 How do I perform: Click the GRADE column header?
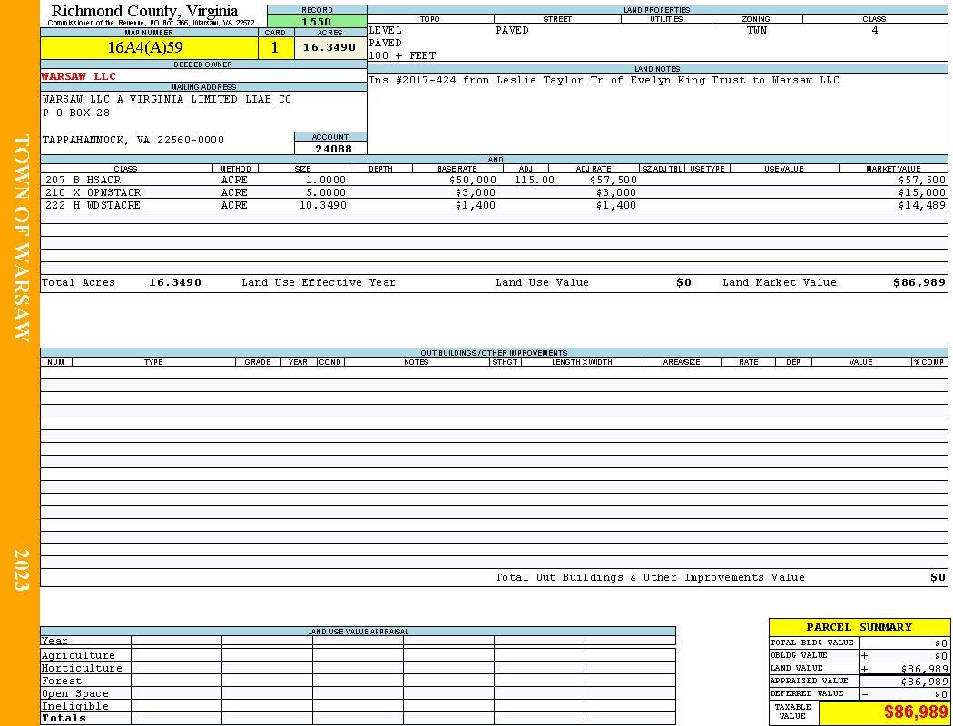[x=258, y=362]
